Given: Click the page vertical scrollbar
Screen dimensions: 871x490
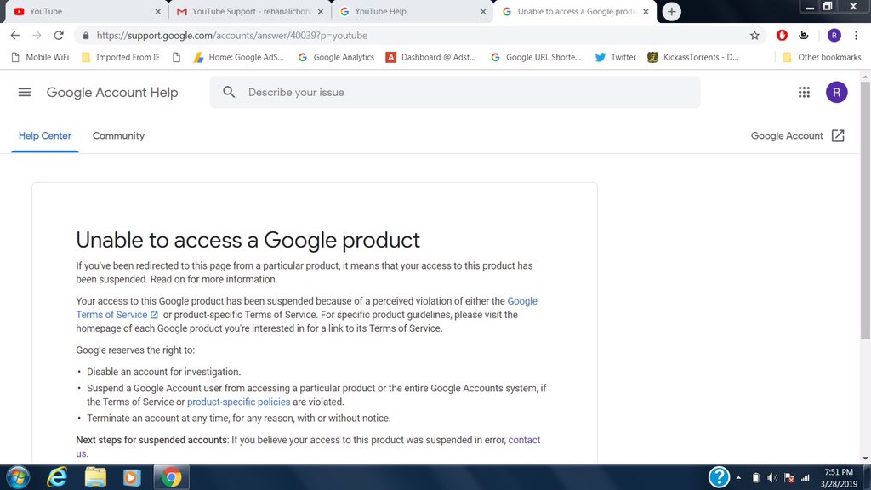Looking at the screenshot, I should [865, 210].
